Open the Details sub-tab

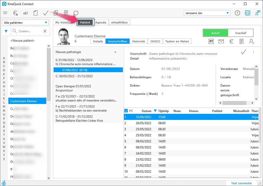98,41
